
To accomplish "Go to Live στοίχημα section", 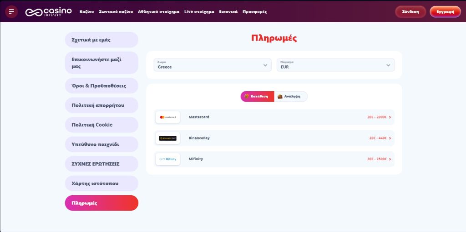I will (199, 12).
